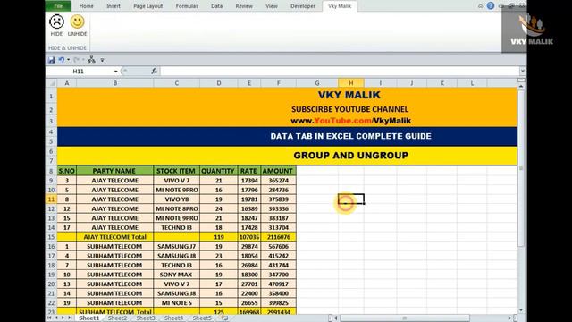Open the undo history dropdown arrow
The height and width of the screenshot is (322, 572).
68,60
